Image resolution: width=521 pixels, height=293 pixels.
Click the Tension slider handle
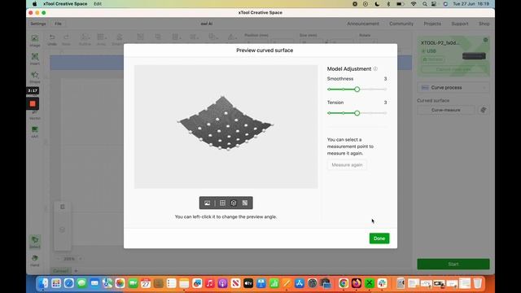pos(357,113)
